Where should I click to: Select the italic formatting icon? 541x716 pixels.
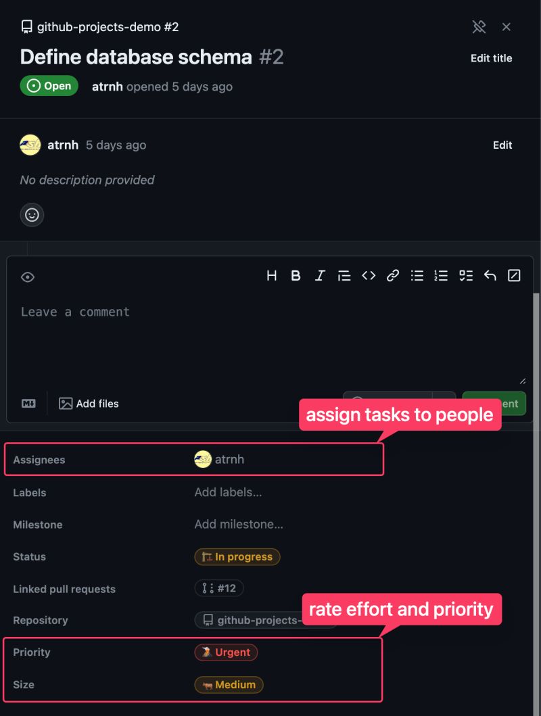pos(320,275)
